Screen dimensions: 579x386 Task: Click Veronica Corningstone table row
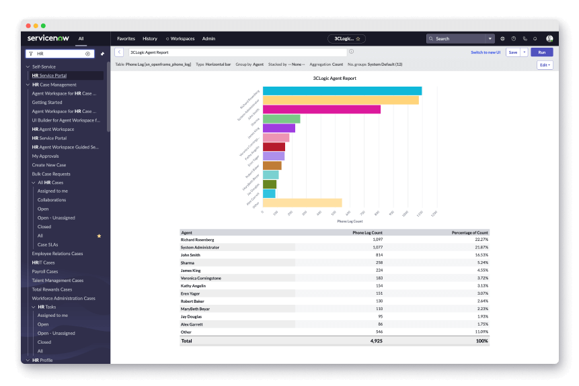(x=334, y=279)
